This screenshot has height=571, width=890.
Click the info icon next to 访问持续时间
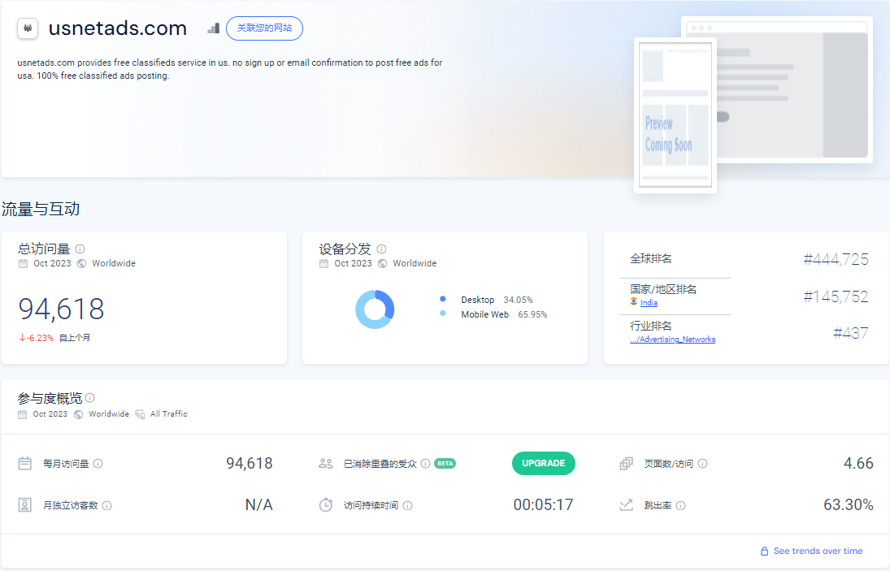click(x=408, y=505)
